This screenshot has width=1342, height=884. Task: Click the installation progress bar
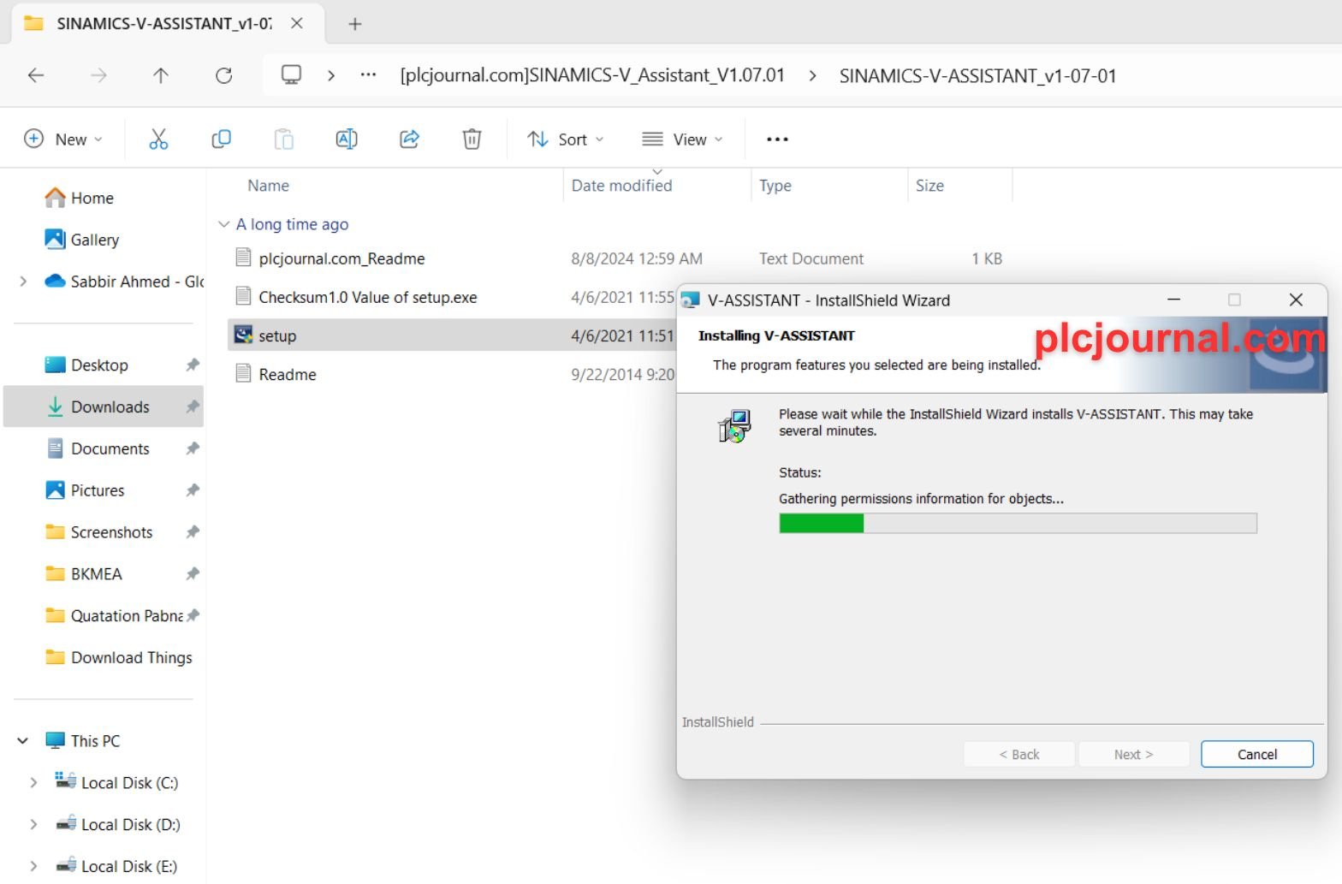tap(1018, 523)
